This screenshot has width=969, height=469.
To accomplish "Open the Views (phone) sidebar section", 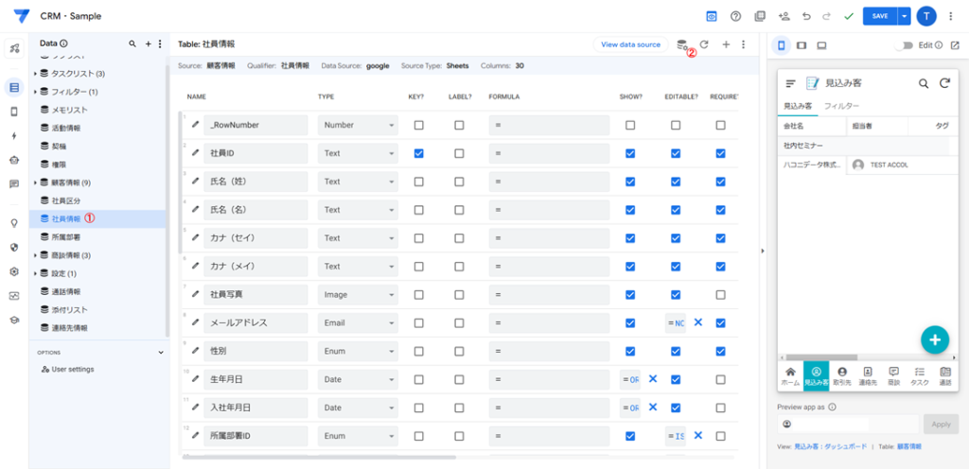I will 14,112.
